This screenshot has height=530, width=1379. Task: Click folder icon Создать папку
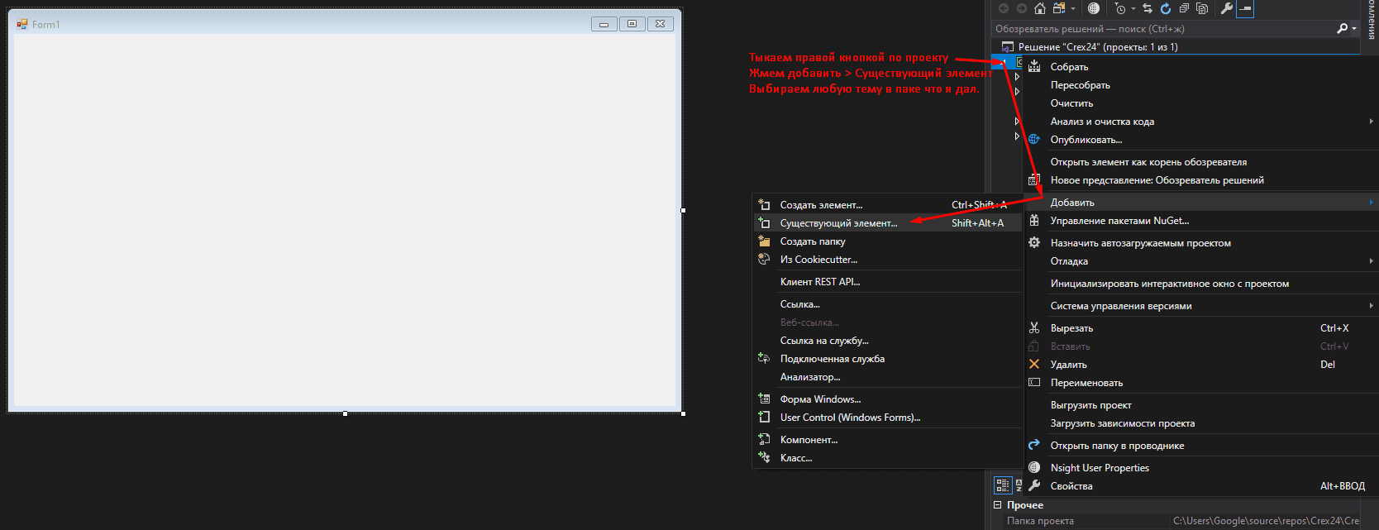764,241
